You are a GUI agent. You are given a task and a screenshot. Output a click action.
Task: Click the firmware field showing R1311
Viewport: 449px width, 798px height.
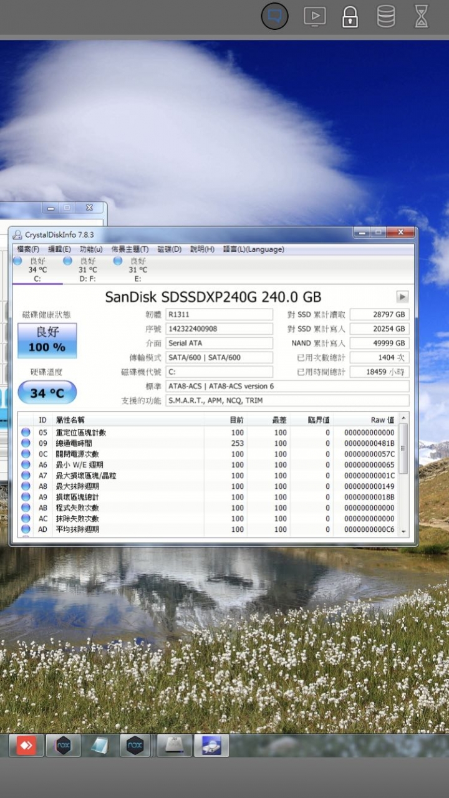pyautogui.click(x=219, y=314)
